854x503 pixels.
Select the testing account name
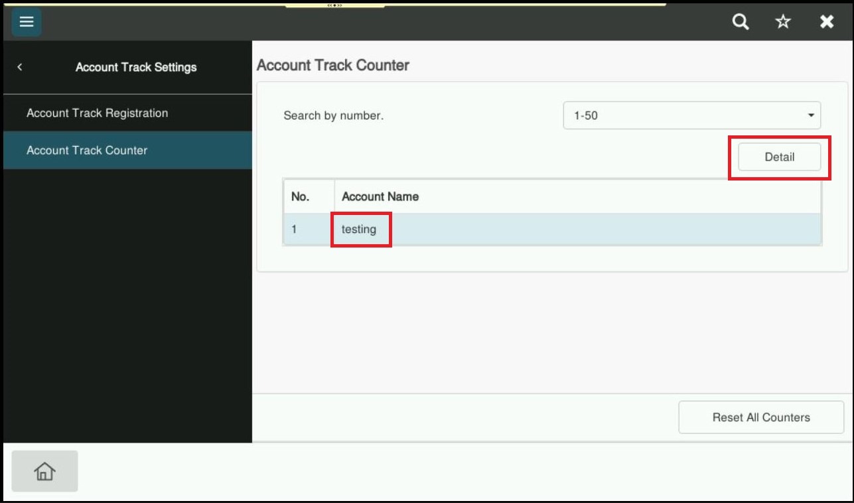[x=359, y=229]
